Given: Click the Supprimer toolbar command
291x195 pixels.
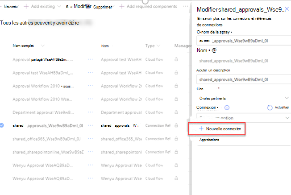Looking at the screenshot, I should (x=103, y=7).
